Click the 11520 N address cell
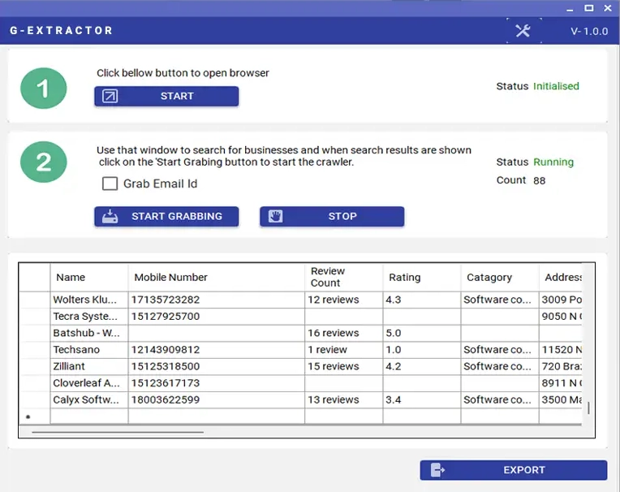Image resolution: width=620 pixels, height=492 pixels. pos(560,350)
